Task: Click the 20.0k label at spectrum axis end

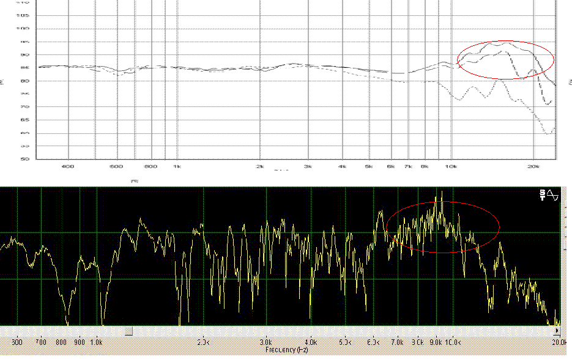Action: (552, 342)
